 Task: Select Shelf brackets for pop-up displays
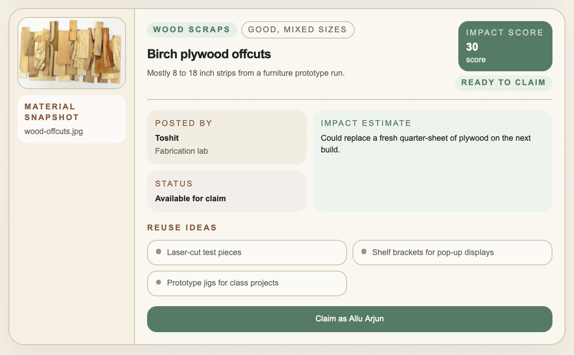433,252
